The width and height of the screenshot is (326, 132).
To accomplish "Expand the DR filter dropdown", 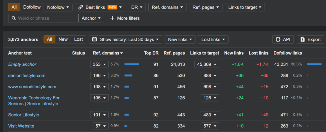I will click(137, 7).
